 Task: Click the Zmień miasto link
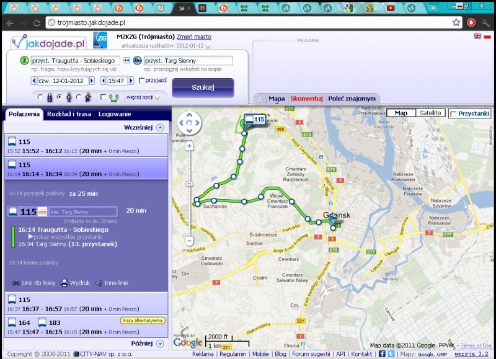point(194,37)
